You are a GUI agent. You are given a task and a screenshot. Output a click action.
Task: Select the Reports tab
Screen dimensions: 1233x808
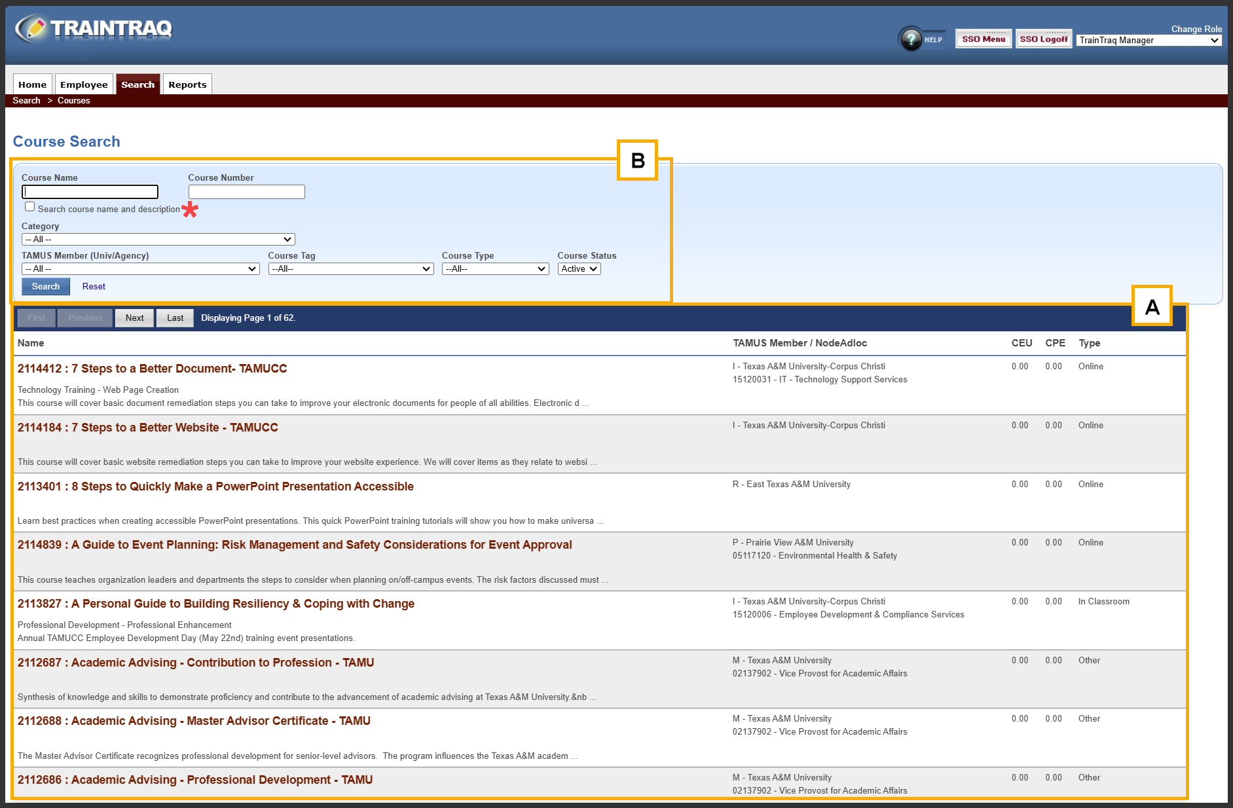pos(187,84)
